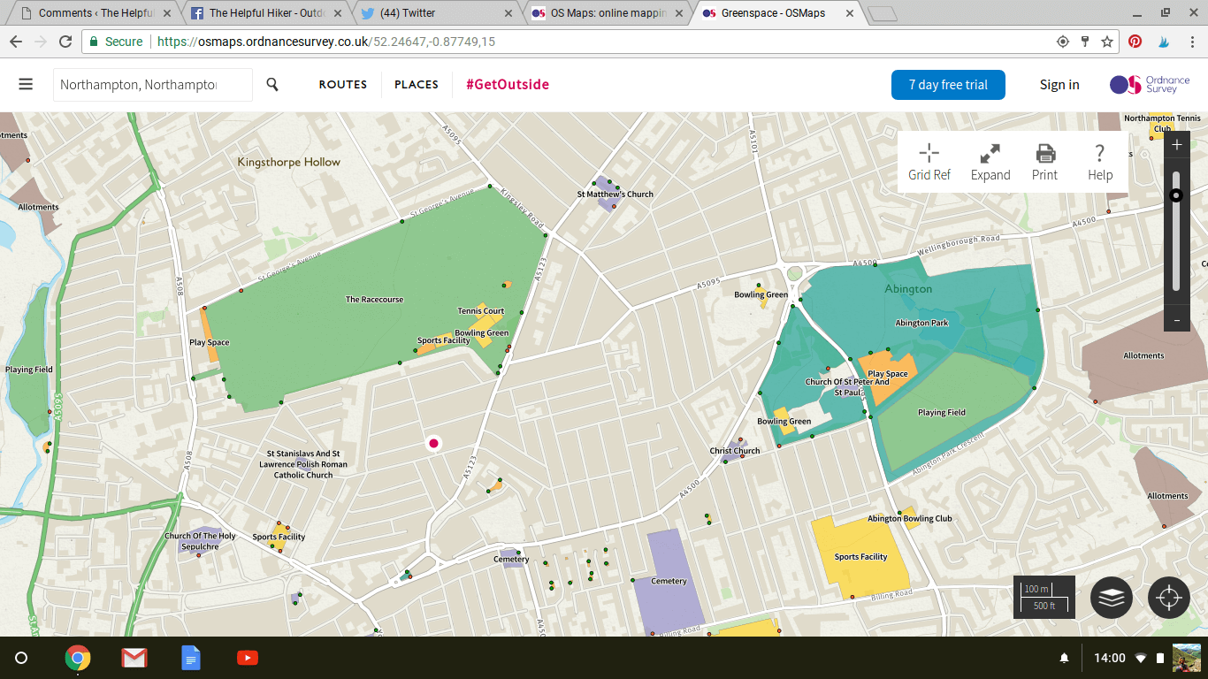Image resolution: width=1208 pixels, height=679 pixels.
Task: Open YouTube from the shelf
Action: [x=248, y=658]
